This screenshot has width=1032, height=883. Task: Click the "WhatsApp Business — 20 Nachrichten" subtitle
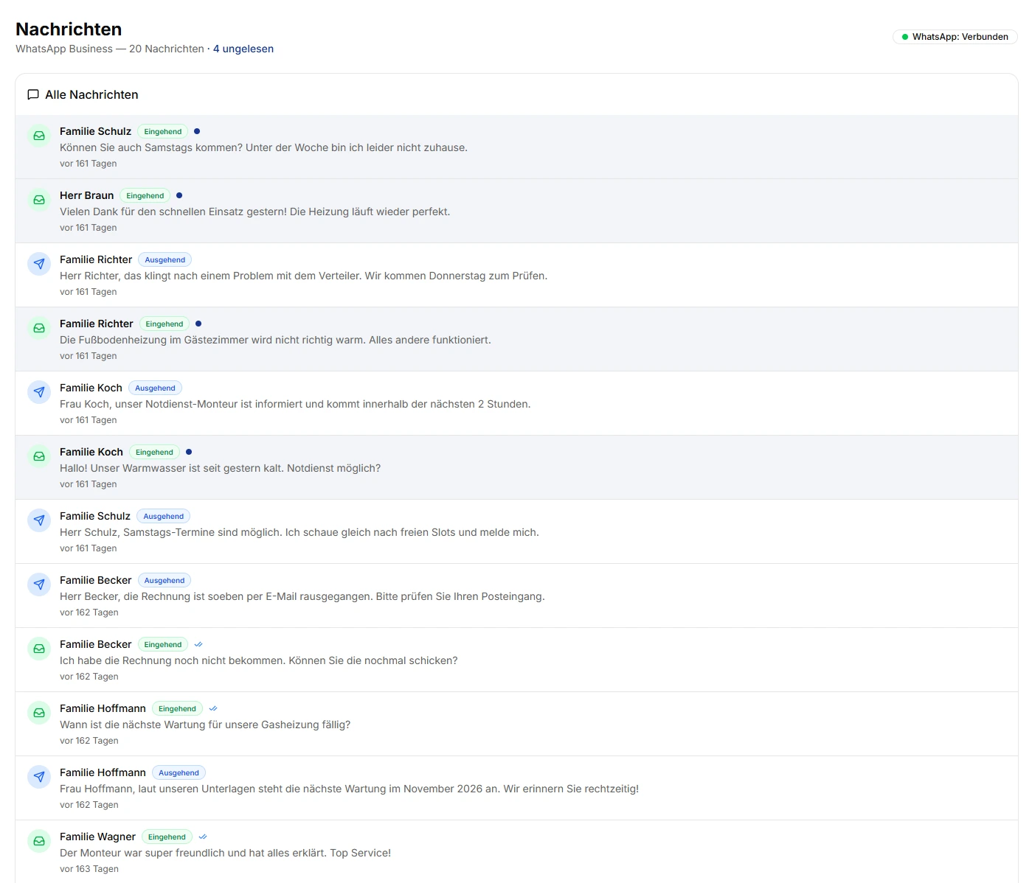pyautogui.click(x=110, y=49)
